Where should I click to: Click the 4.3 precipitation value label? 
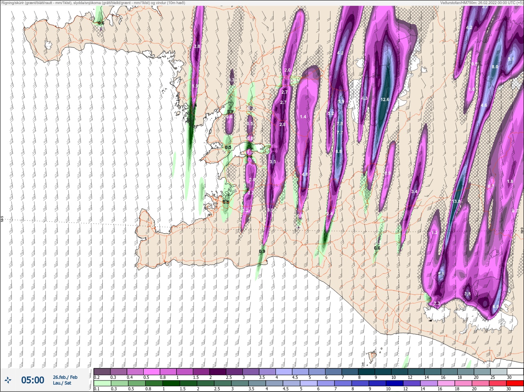pyautogui.click(x=364, y=99)
